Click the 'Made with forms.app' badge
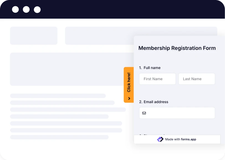 (177, 139)
